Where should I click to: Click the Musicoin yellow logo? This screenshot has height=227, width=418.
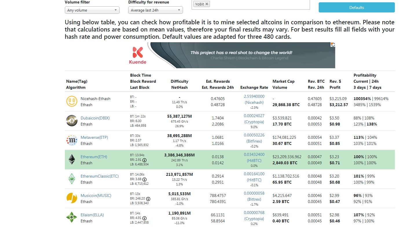click(x=71, y=198)
